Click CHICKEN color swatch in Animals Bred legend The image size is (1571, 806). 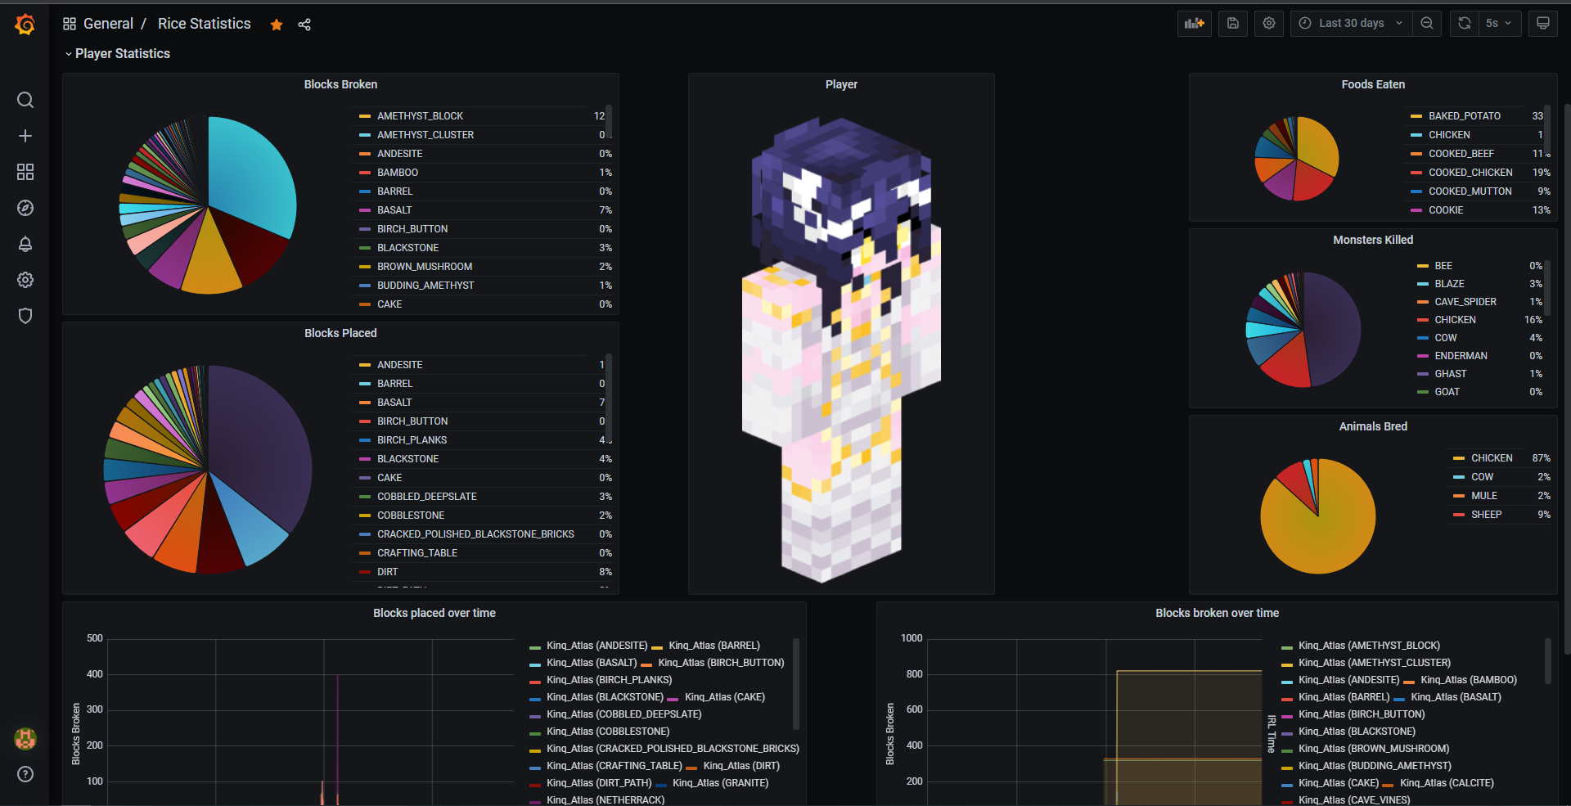point(1459,458)
